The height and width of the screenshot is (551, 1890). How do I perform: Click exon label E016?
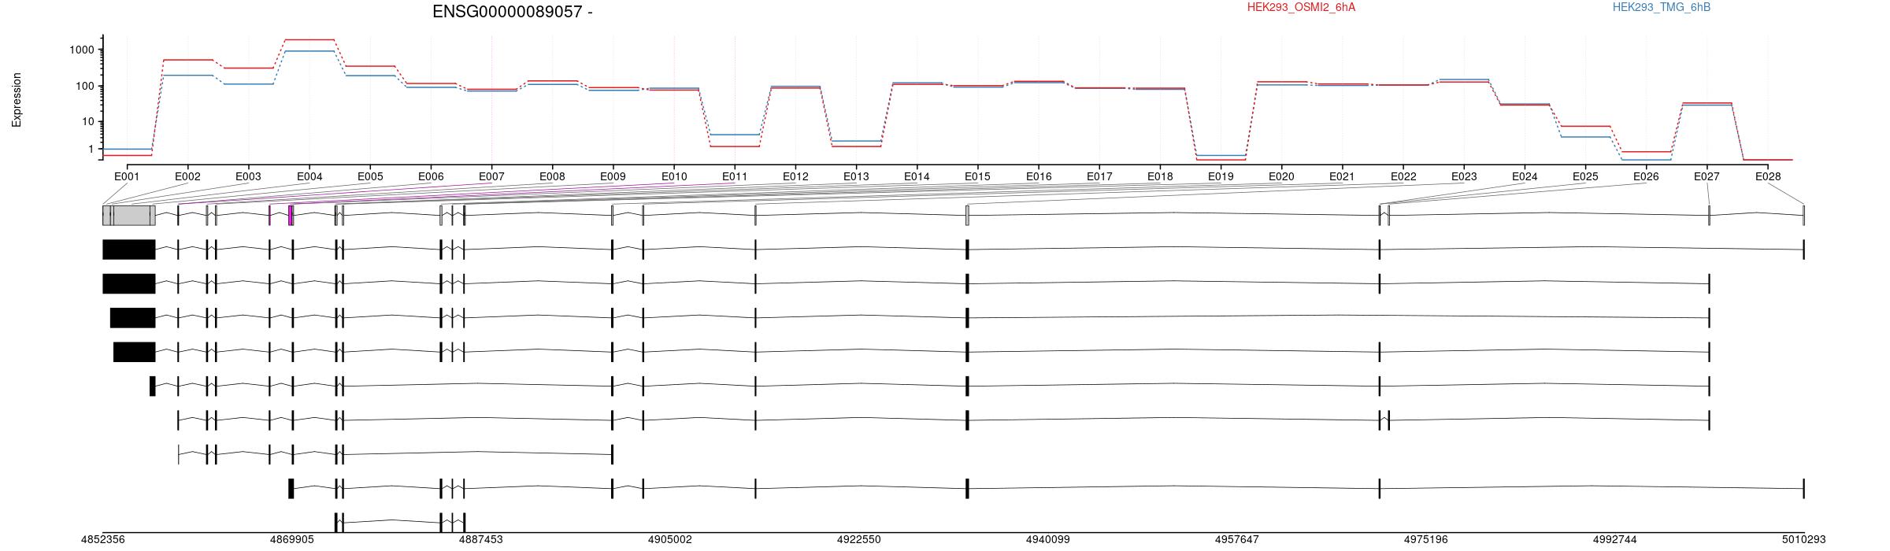click(x=1039, y=177)
